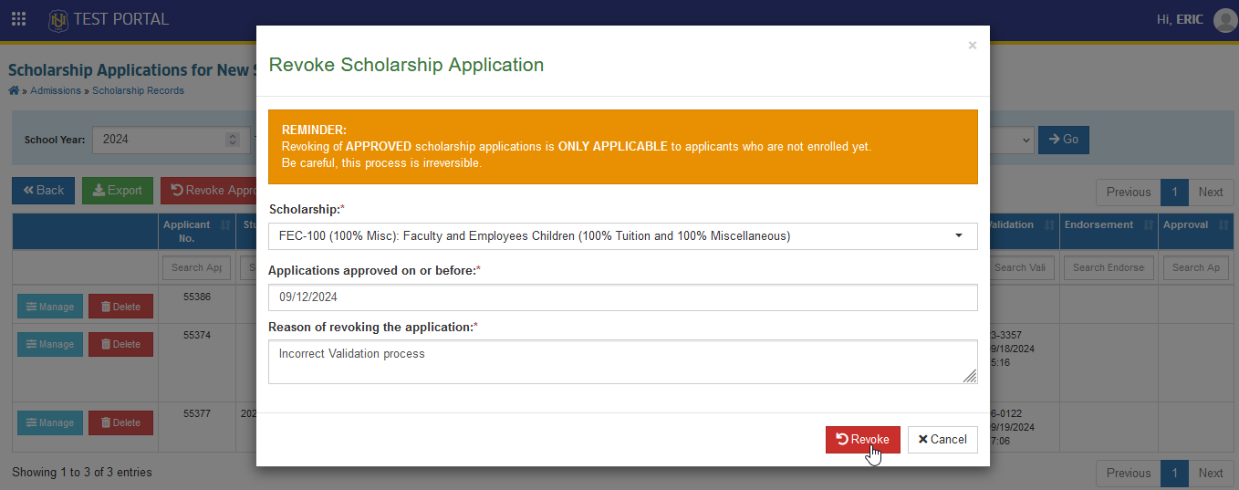
Task: Cancel the revoke dialog
Action: tap(942, 440)
